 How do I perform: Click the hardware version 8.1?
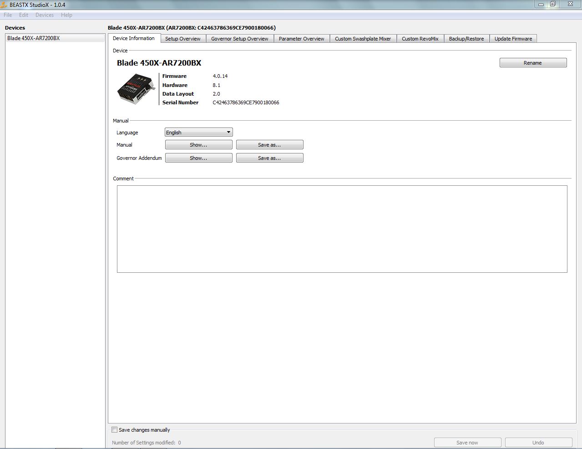217,85
